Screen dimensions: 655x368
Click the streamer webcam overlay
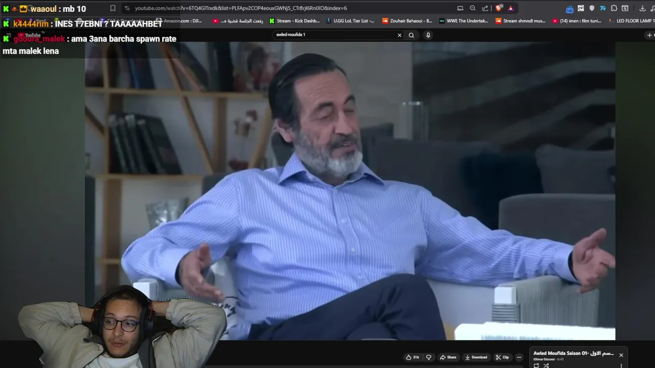click(x=123, y=327)
